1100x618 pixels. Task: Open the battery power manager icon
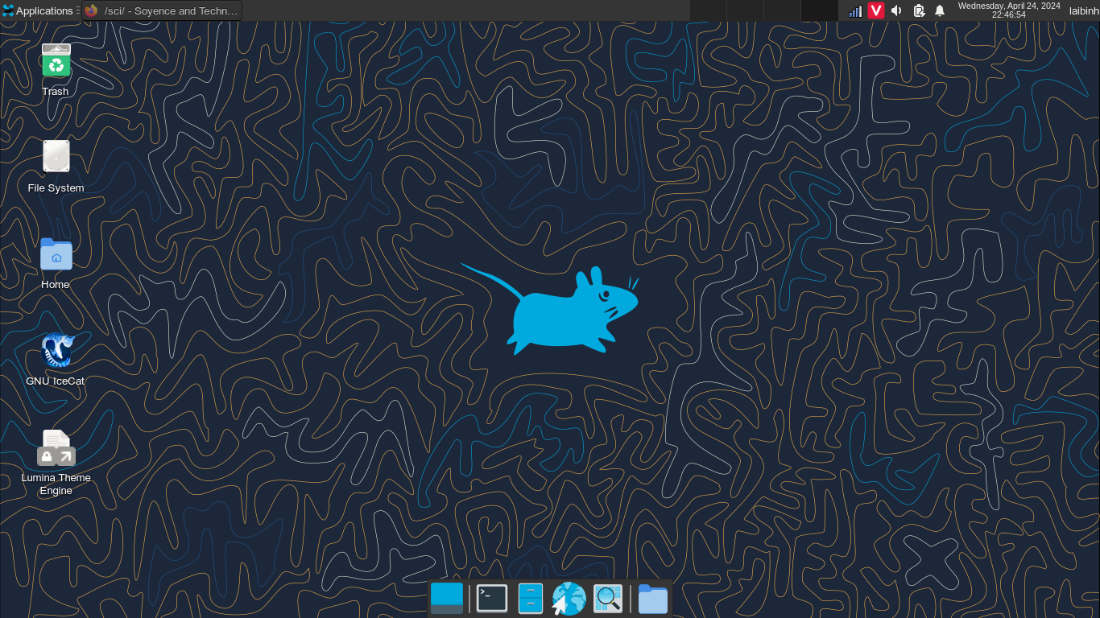(x=919, y=10)
